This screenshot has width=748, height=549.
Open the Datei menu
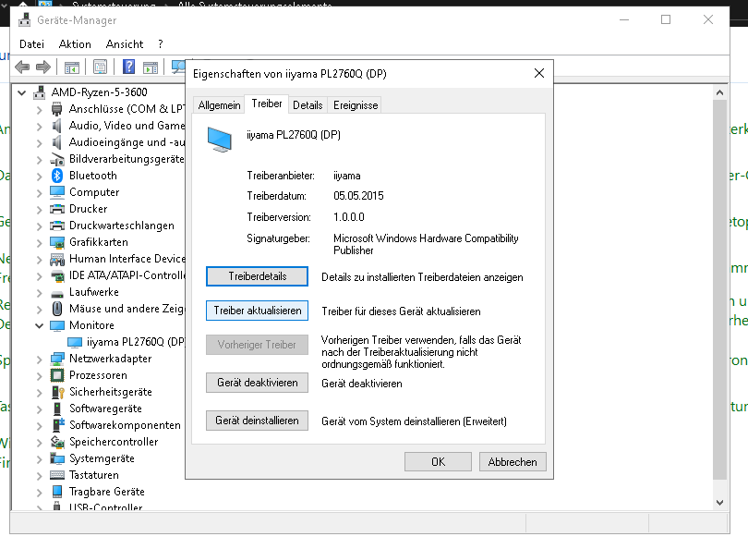31,44
